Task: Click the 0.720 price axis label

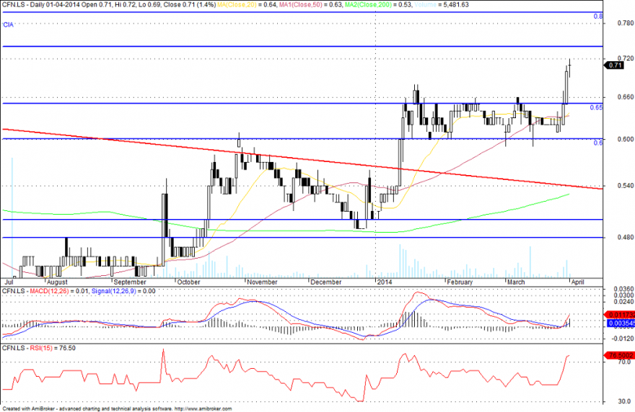Action: tap(626, 58)
